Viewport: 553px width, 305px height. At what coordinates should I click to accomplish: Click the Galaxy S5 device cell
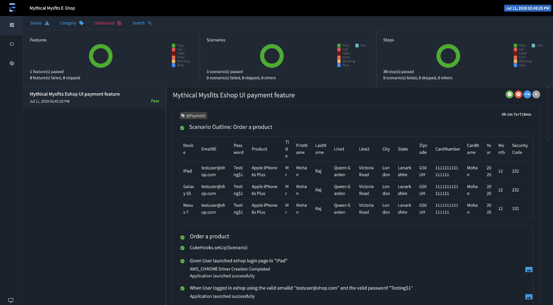(x=189, y=190)
